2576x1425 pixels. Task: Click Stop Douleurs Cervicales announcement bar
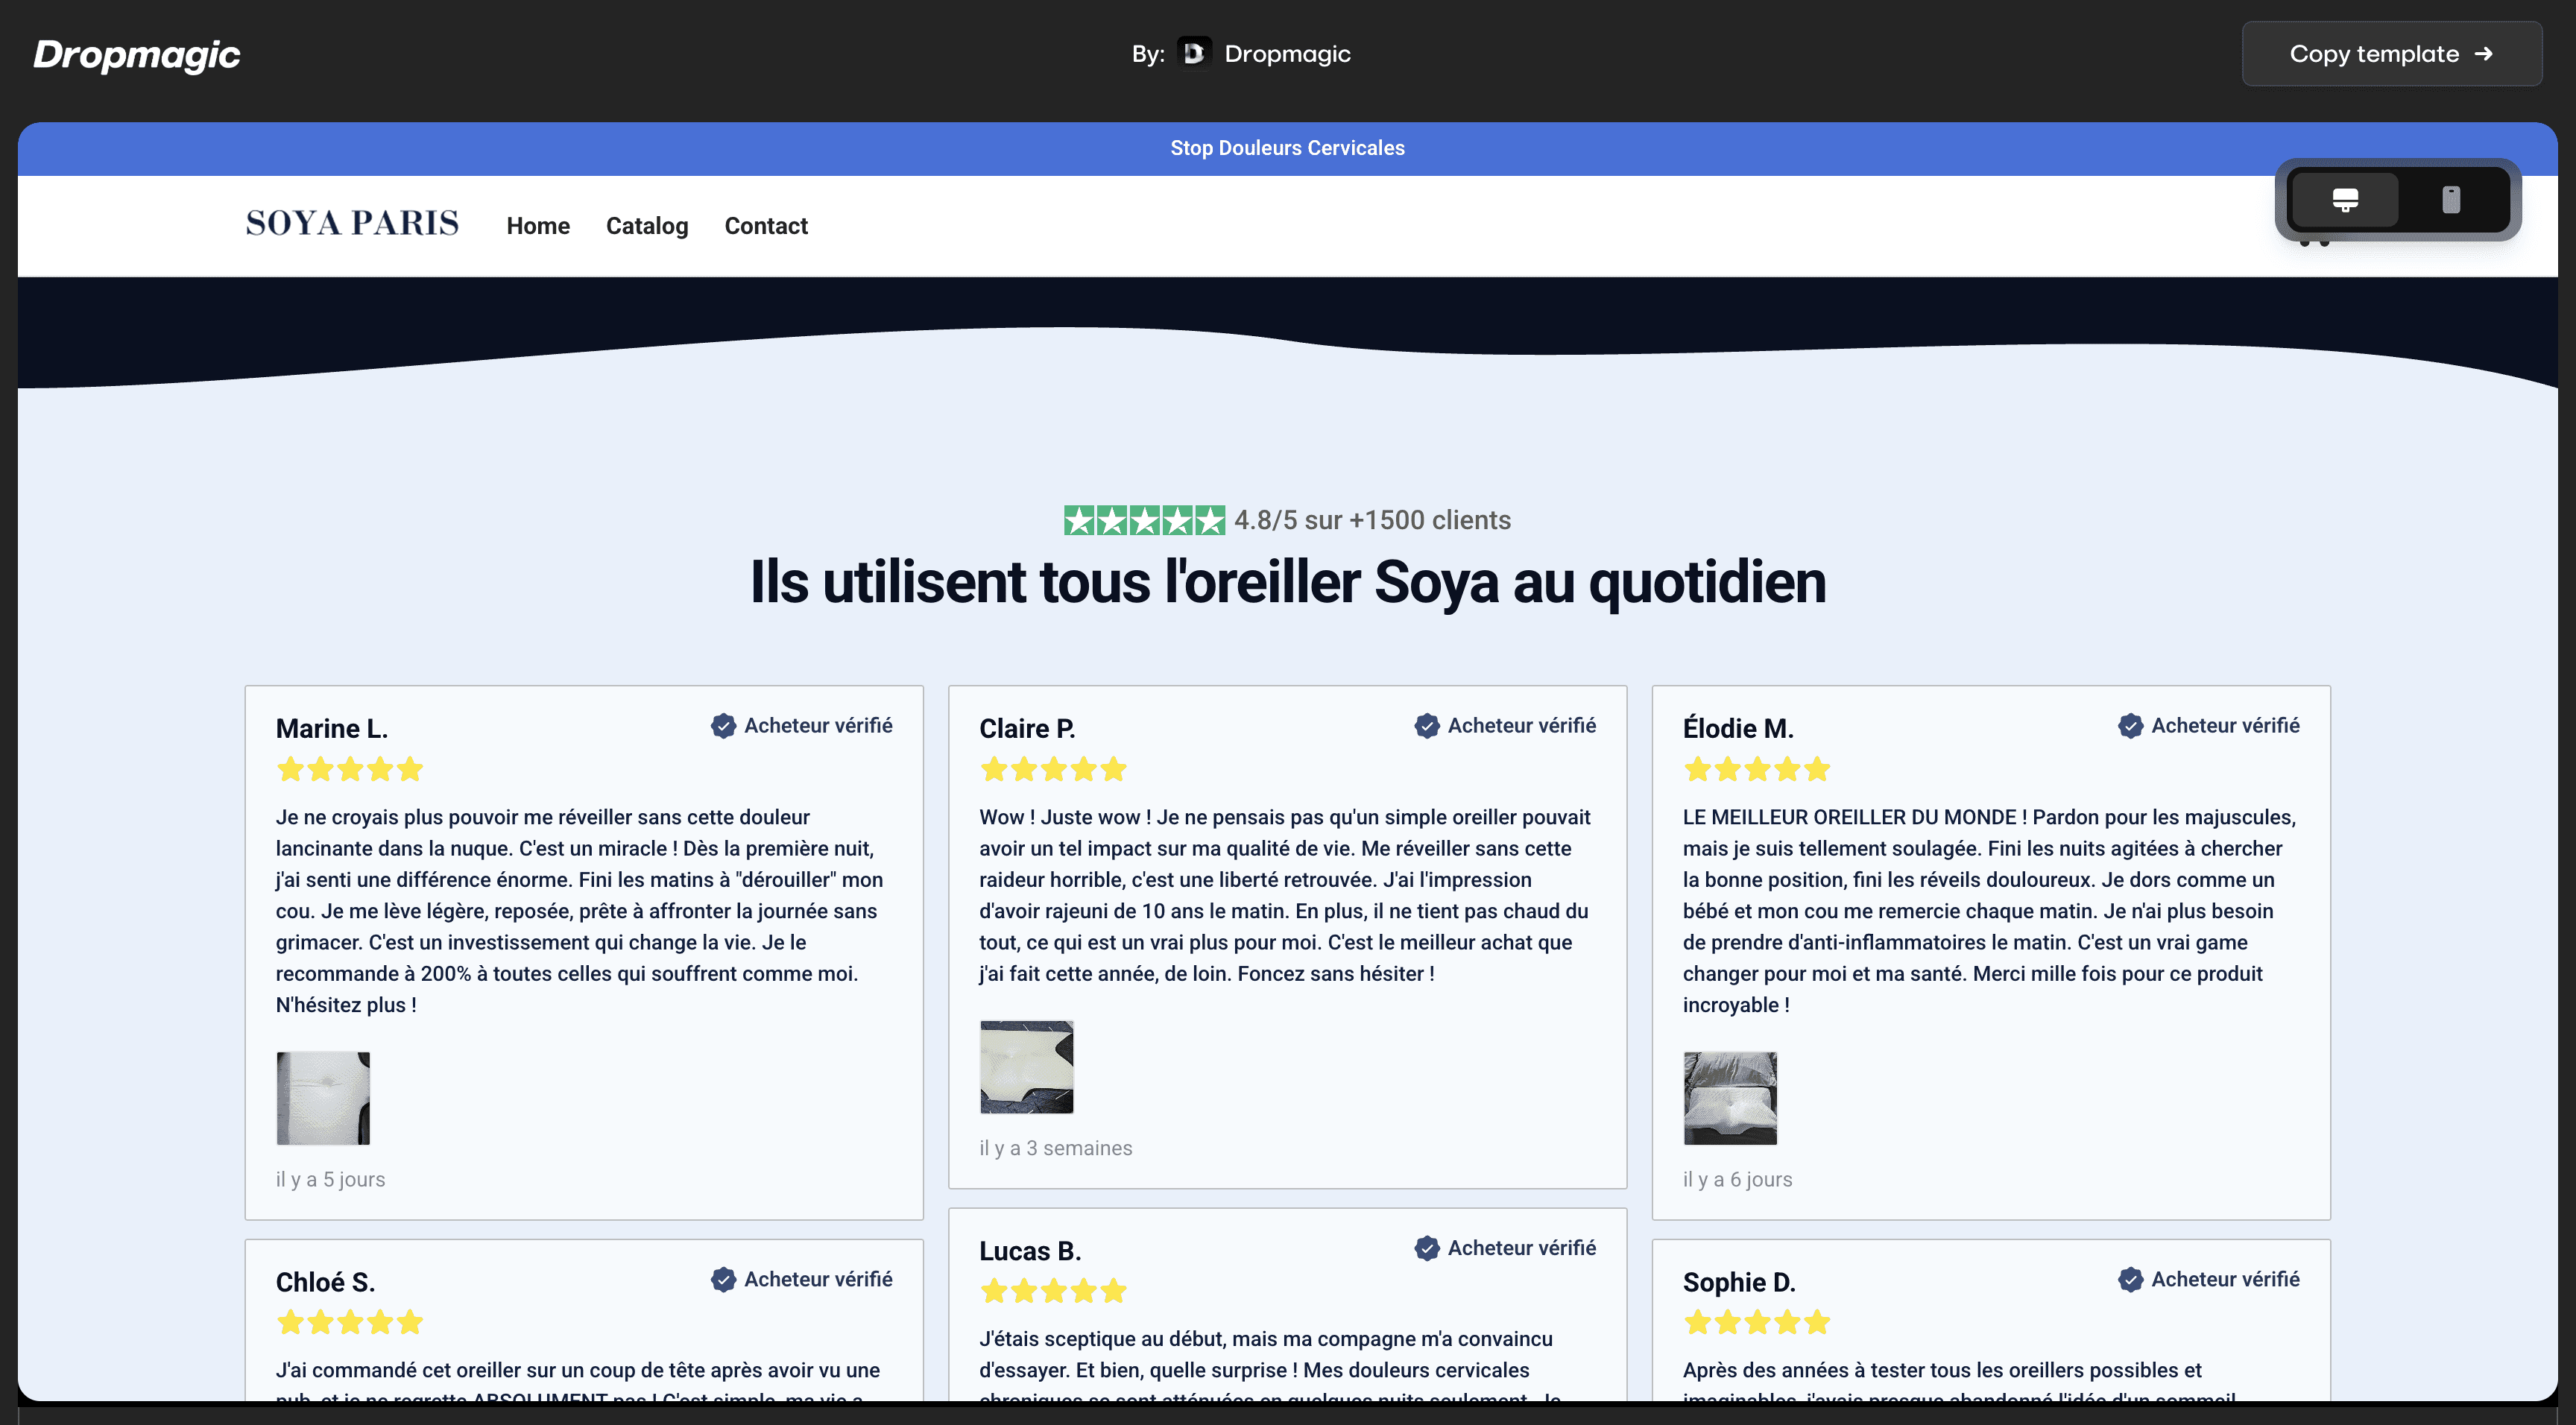[1287, 148]
